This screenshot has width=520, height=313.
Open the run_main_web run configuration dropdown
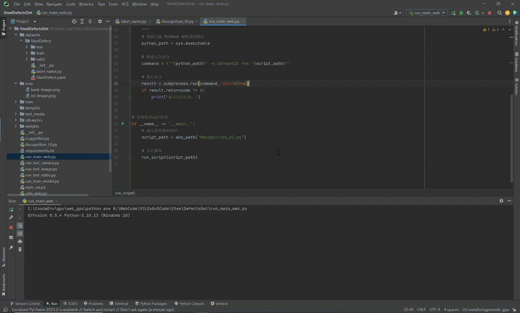coord(427,13)
